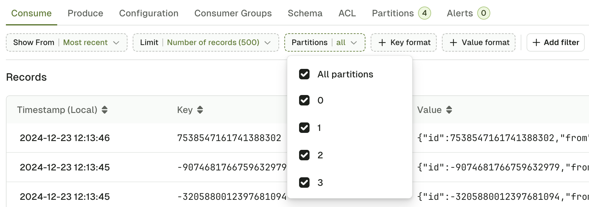Click the plus icon on Add filter
The image size is (589, 207).
click(x=536, y=42)
